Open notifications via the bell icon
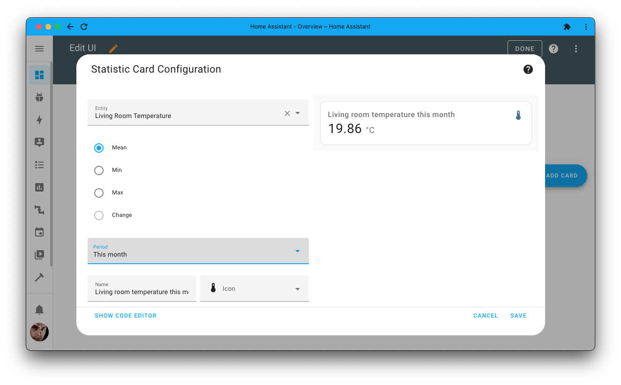 tap(39, 309)
